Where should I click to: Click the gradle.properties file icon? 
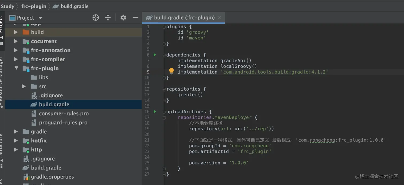(26, 177)
